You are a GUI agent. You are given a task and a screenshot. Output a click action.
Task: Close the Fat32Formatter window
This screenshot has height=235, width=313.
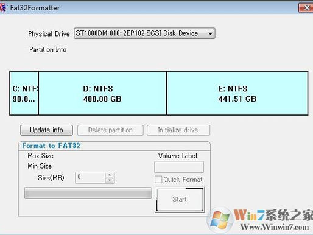click(x=306, y=8)
